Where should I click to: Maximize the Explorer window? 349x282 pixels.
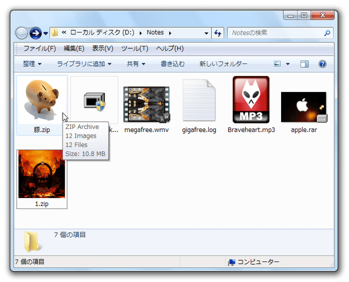[x=304, y=15]
